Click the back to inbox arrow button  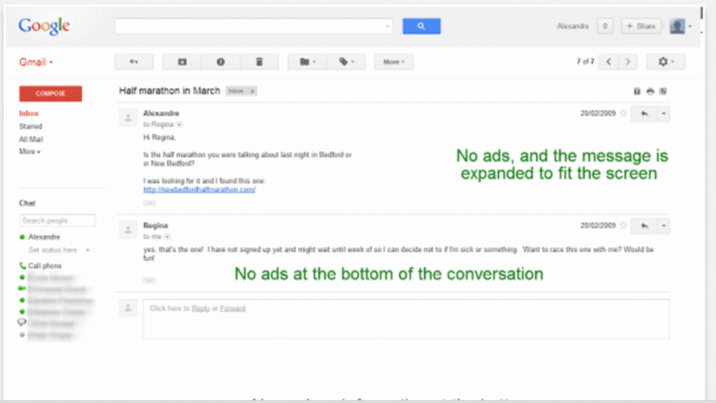[x=133, y=62]
